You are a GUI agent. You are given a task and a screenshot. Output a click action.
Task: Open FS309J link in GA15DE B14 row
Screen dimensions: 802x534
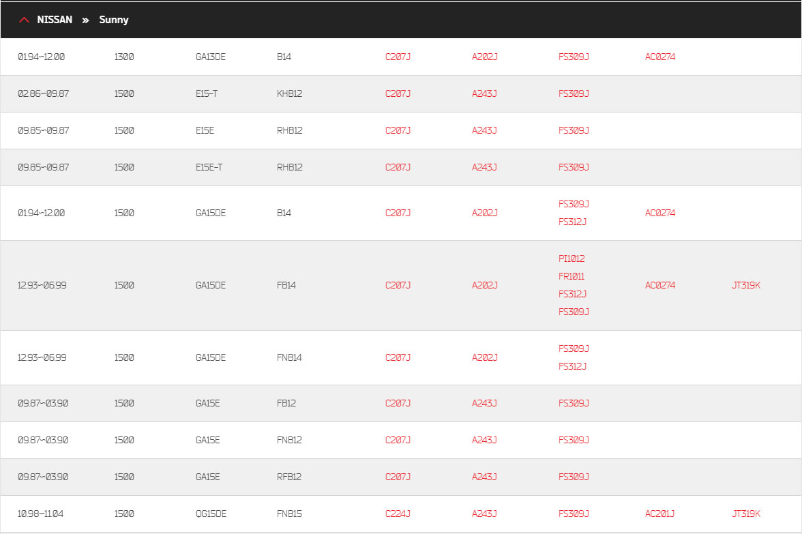point(574,204)
